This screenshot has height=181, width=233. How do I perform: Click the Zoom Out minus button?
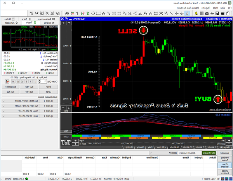229,144
